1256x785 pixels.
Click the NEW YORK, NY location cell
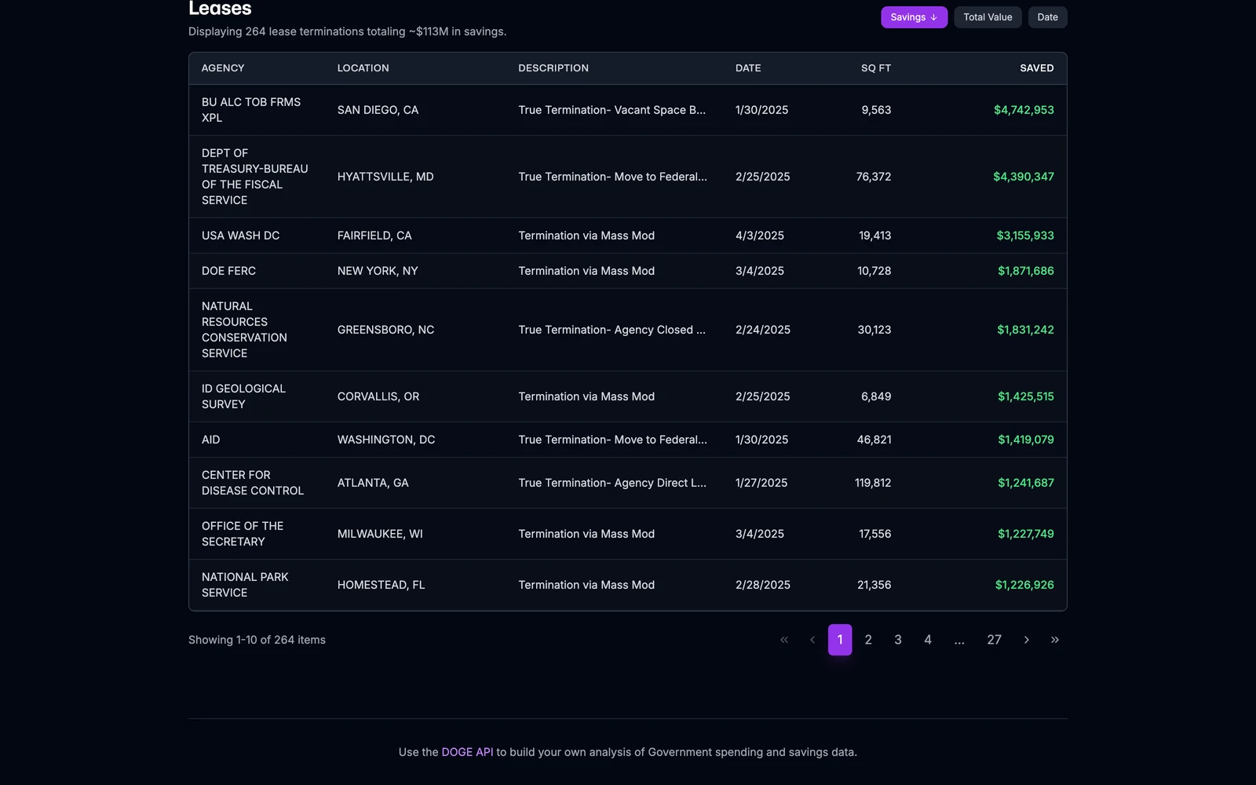click(x=378, y=271)
